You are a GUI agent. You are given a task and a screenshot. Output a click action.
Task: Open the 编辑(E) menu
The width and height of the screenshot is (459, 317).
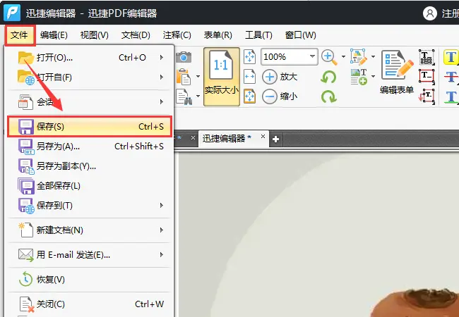54,35
